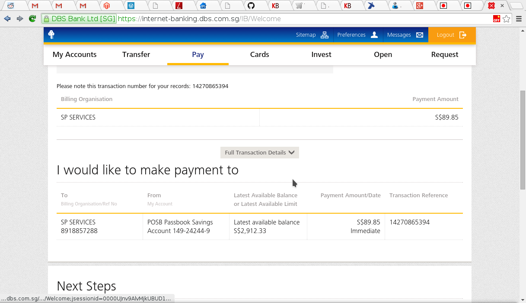Click the Billing Organisation column header

click(86, 99)
